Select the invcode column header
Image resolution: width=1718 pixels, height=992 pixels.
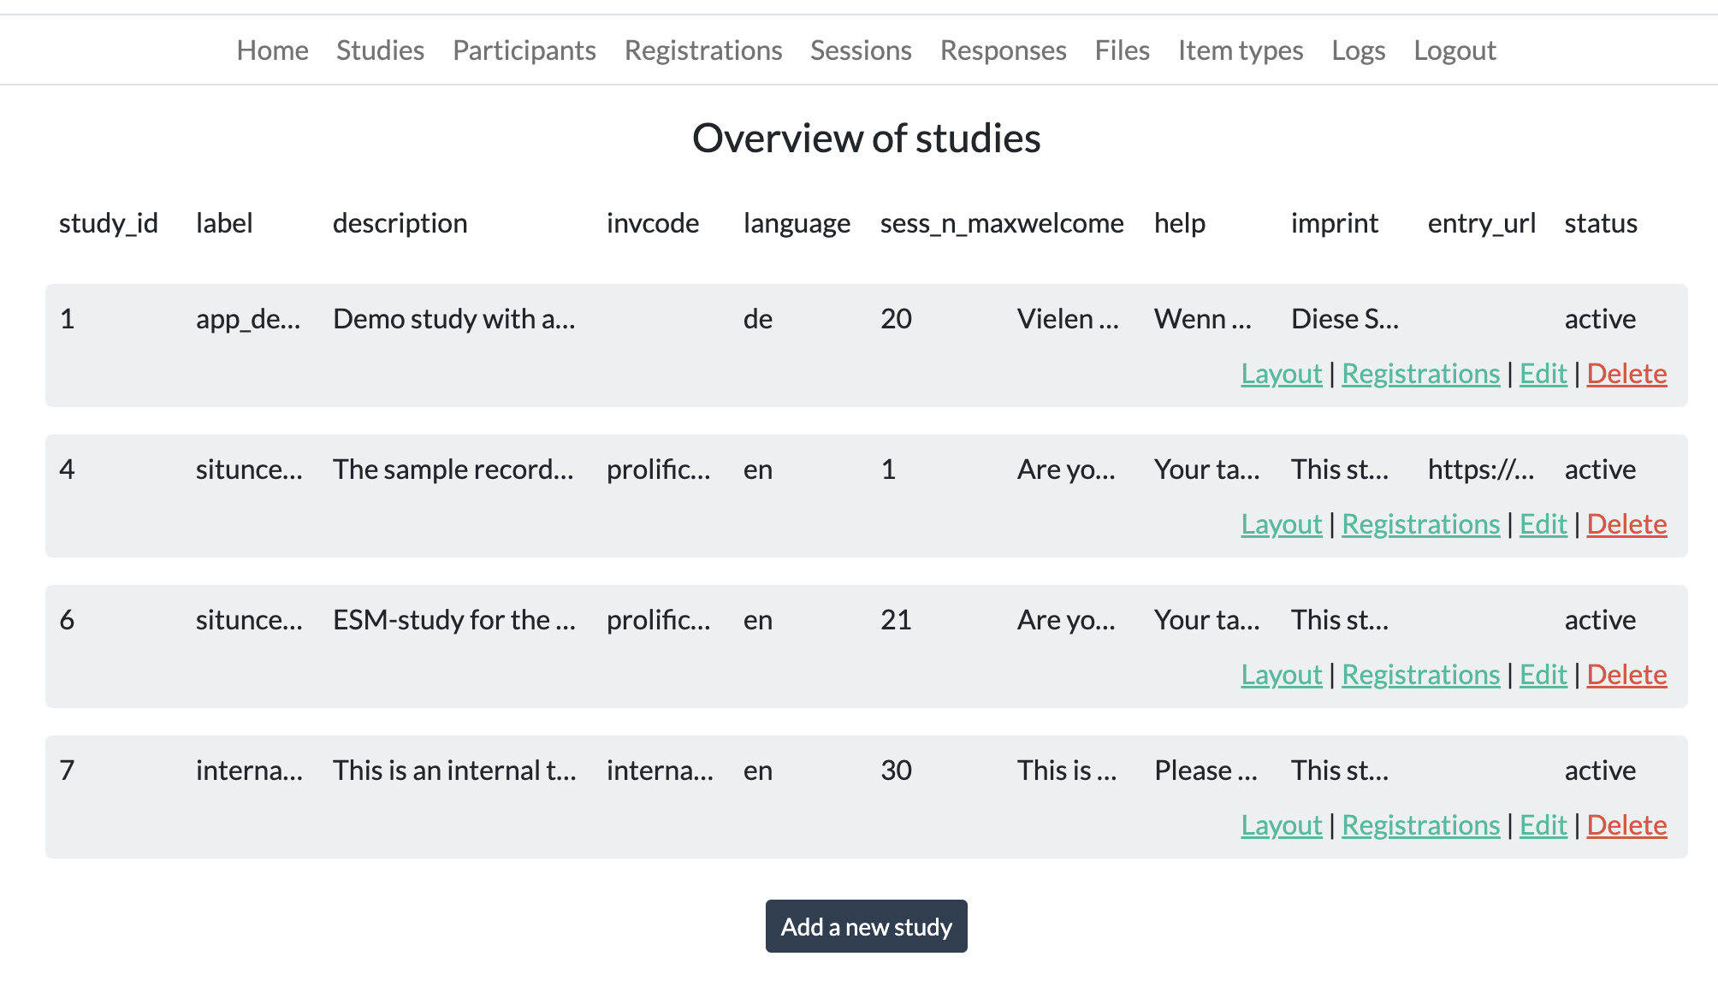point(653,223)
